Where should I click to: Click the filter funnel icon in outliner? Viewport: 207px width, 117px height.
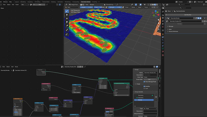point(204,4)
